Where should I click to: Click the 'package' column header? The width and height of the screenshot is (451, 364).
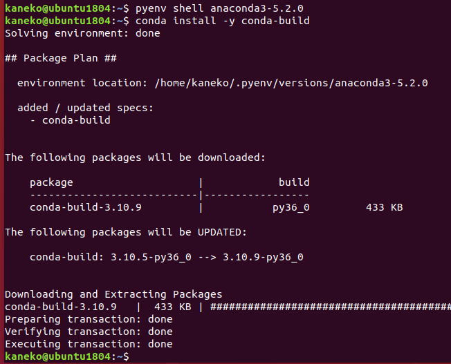pyautogui.click(x=51, y=183)
